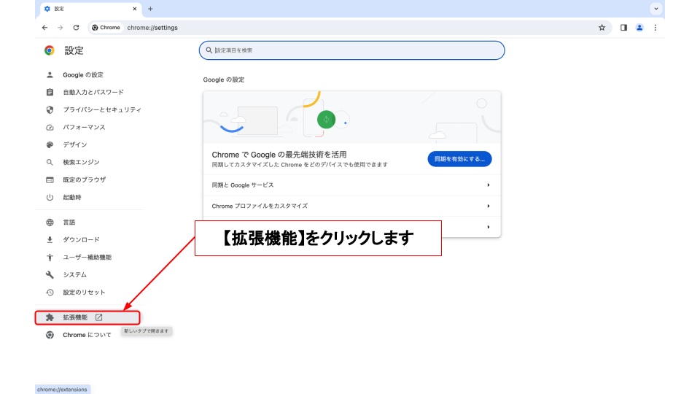The height and width of the screenshot is (394, 700).
Task: Open Chrome について page
Action: (87, 335)
